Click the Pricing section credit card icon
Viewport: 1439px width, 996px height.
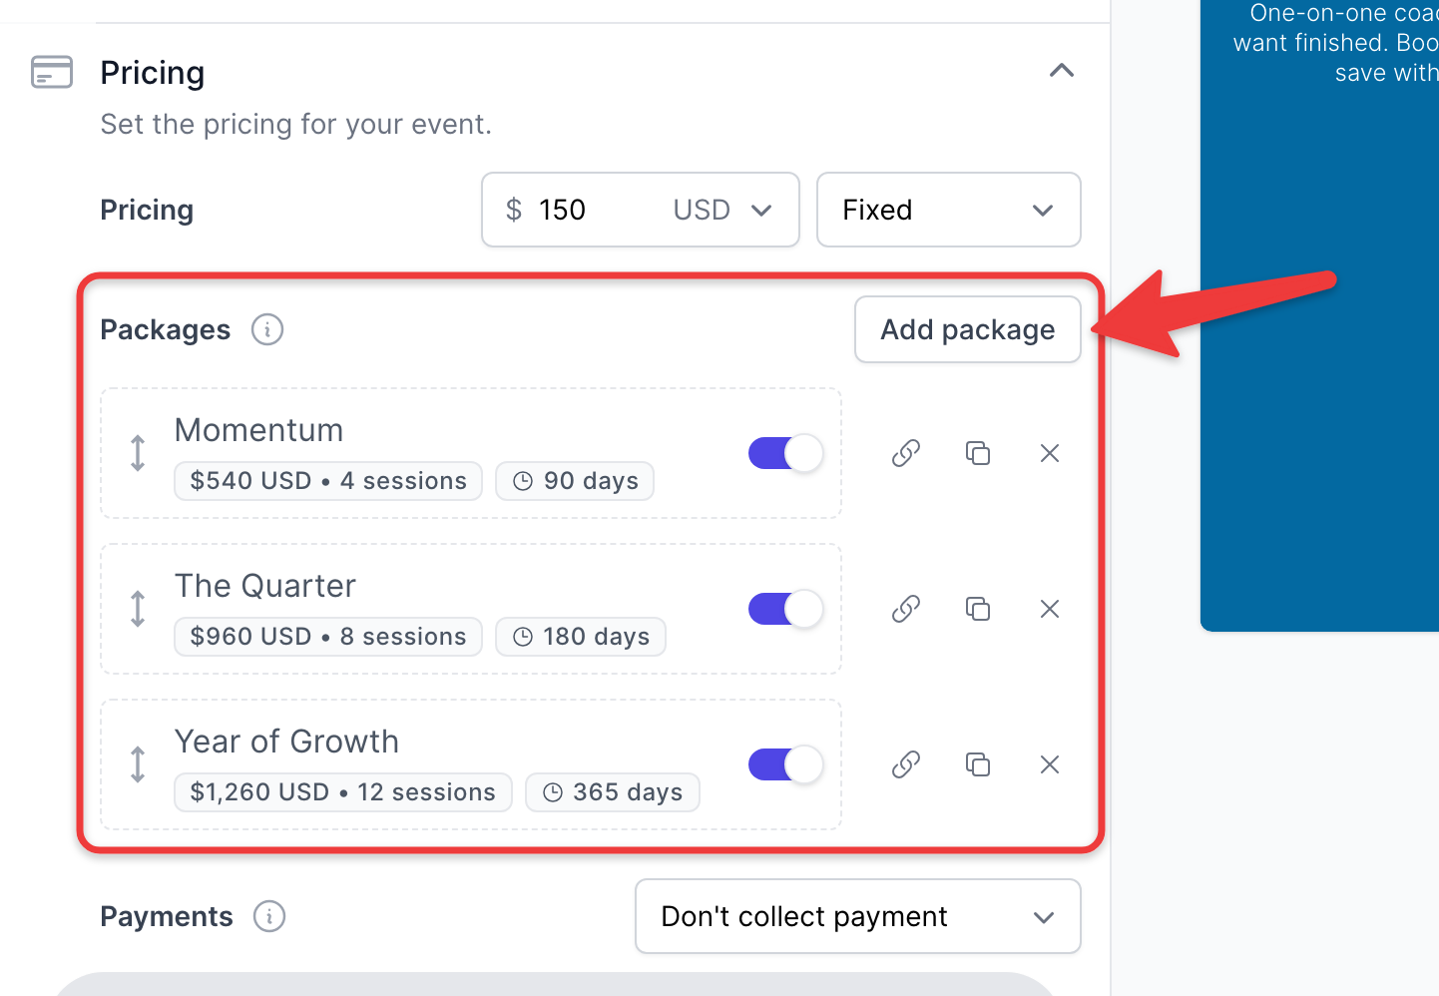coord(52,72)
